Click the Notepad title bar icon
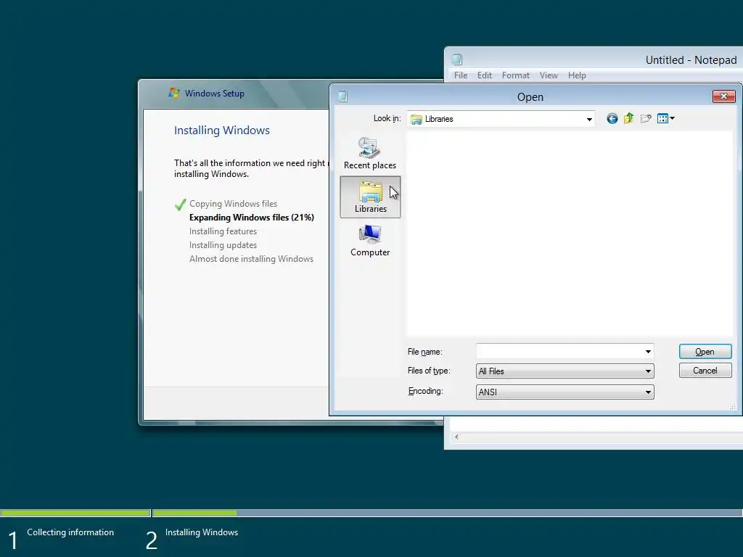Image resolution: width=743 pixels, height=557 pixels. coord(457,59)
